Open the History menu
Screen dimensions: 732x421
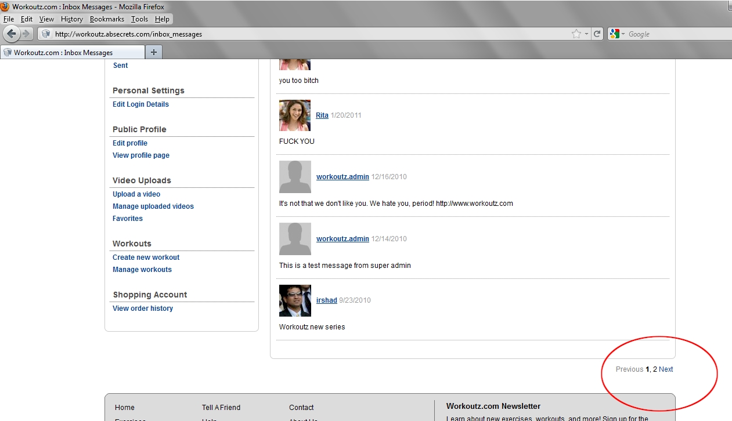click(x=72, y=19)
